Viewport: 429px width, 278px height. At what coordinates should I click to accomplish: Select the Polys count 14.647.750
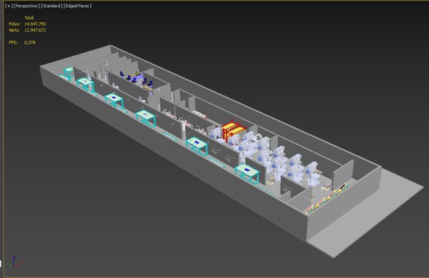[x=35, y=24]
